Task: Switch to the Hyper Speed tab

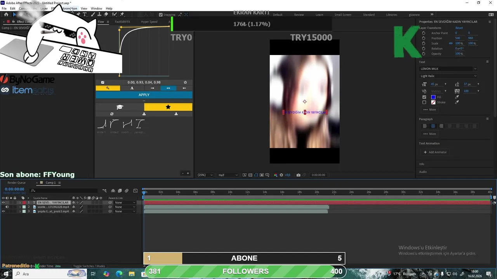Action: pyautogui.click(x=149, y=22)
